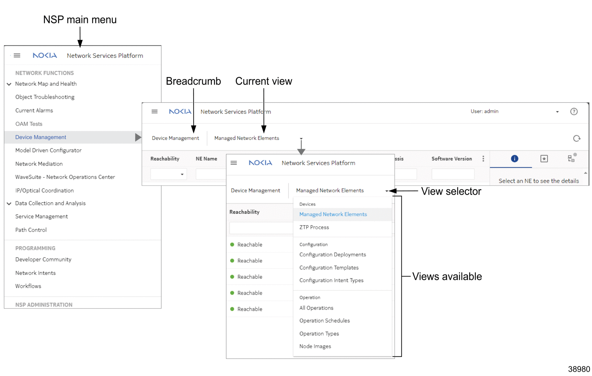Refresh the Managed Network Elements list

[x=577, y=138]
